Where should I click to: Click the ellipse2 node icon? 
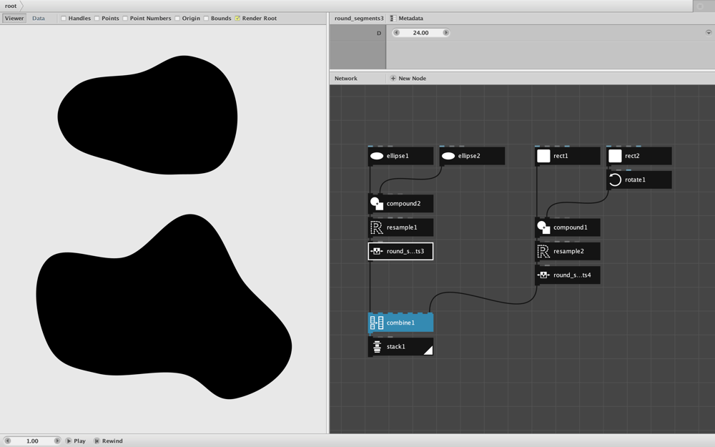(x=448, y=156)
